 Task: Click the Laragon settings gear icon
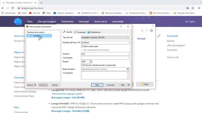point(151,30)
